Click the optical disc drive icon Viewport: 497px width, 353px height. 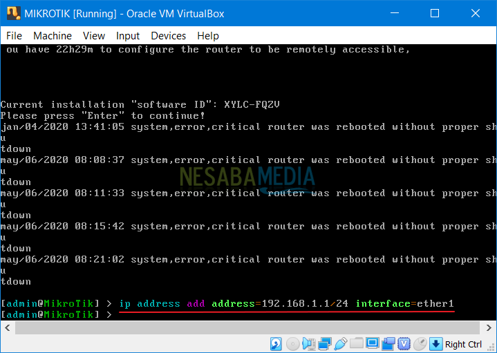tap(292, 344)
